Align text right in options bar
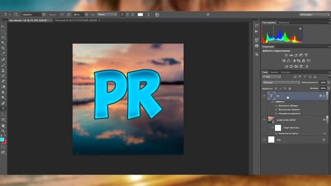Viewport: 331px width, 186px height. [x=132, y=14]
